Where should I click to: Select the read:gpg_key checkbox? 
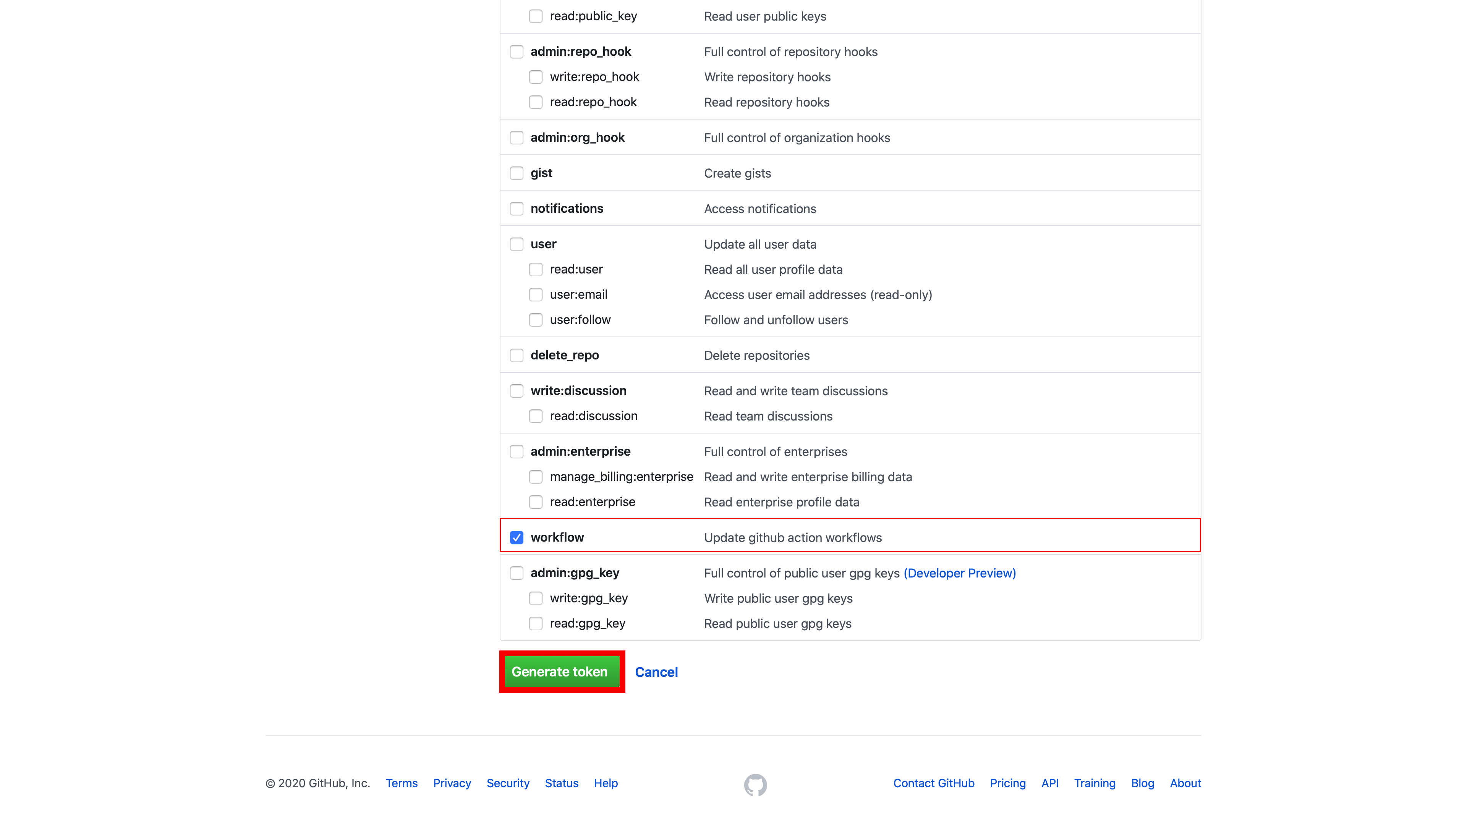tap(535, 623)
